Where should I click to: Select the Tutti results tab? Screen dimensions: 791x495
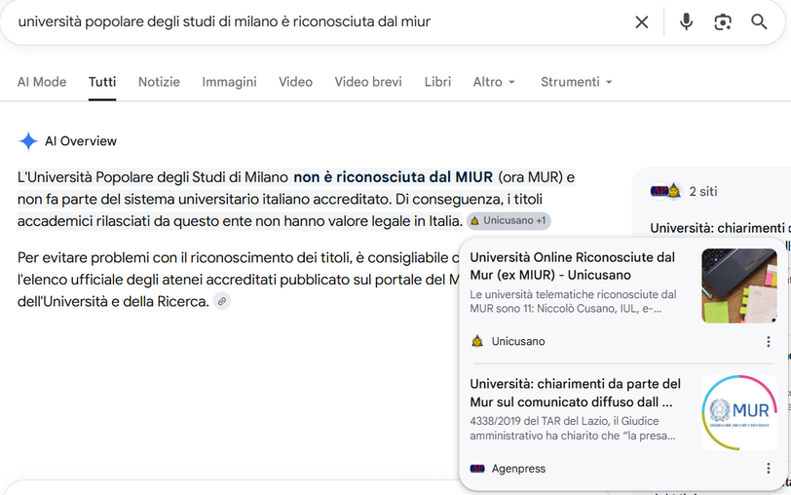click(102, 82)
